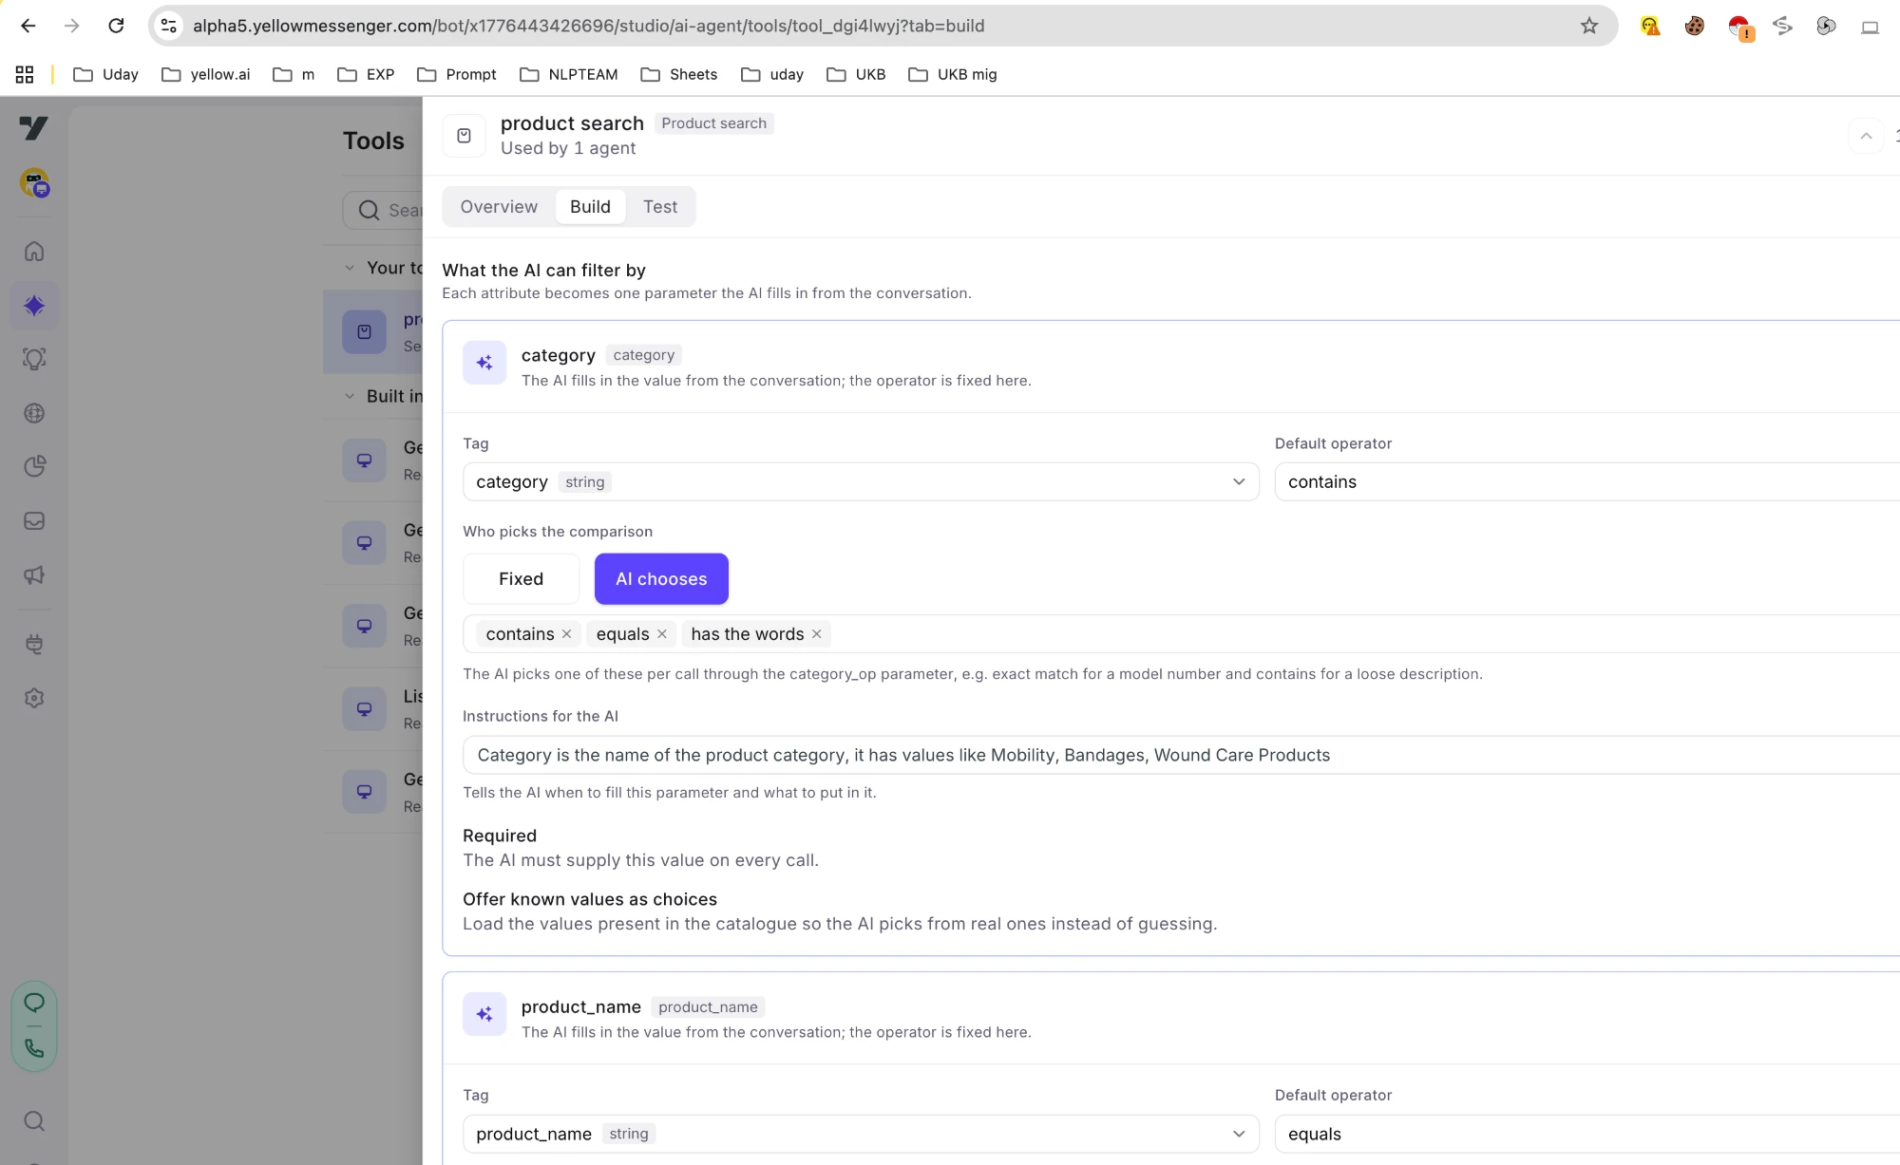Open the lightbulb head icon in sidebar

pos(34,359)
